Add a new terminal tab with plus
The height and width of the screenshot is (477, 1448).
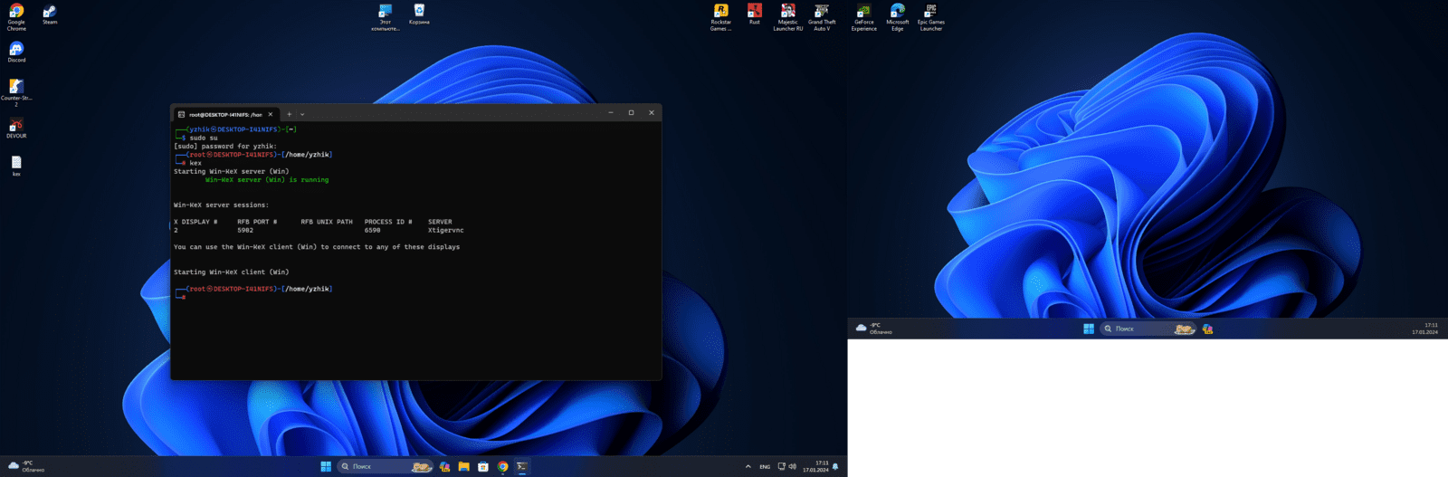tap(289, 114)
